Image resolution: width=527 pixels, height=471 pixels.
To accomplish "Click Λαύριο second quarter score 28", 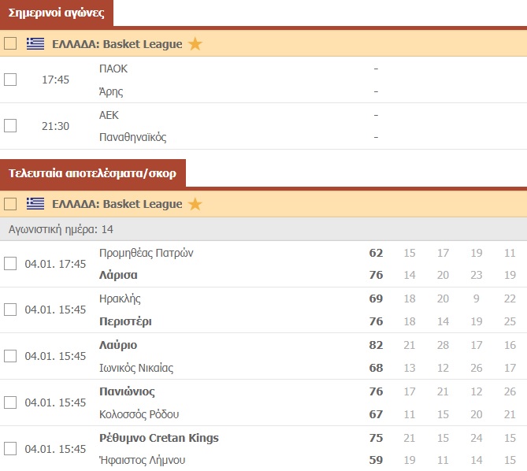I will point(443,345).
